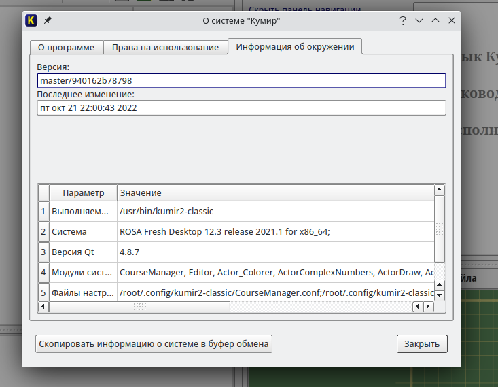Viewport: 498px width, 387px height.
Task: Click the Версия Qt parameter cell
Action: tap(83, 252)
